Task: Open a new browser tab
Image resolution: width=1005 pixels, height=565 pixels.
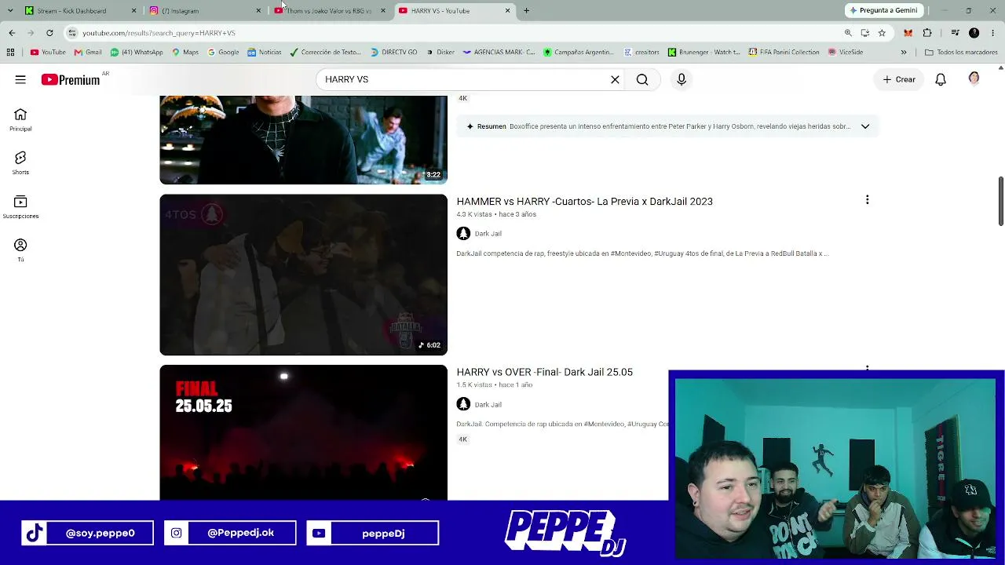Action: [x=527, y=11]
